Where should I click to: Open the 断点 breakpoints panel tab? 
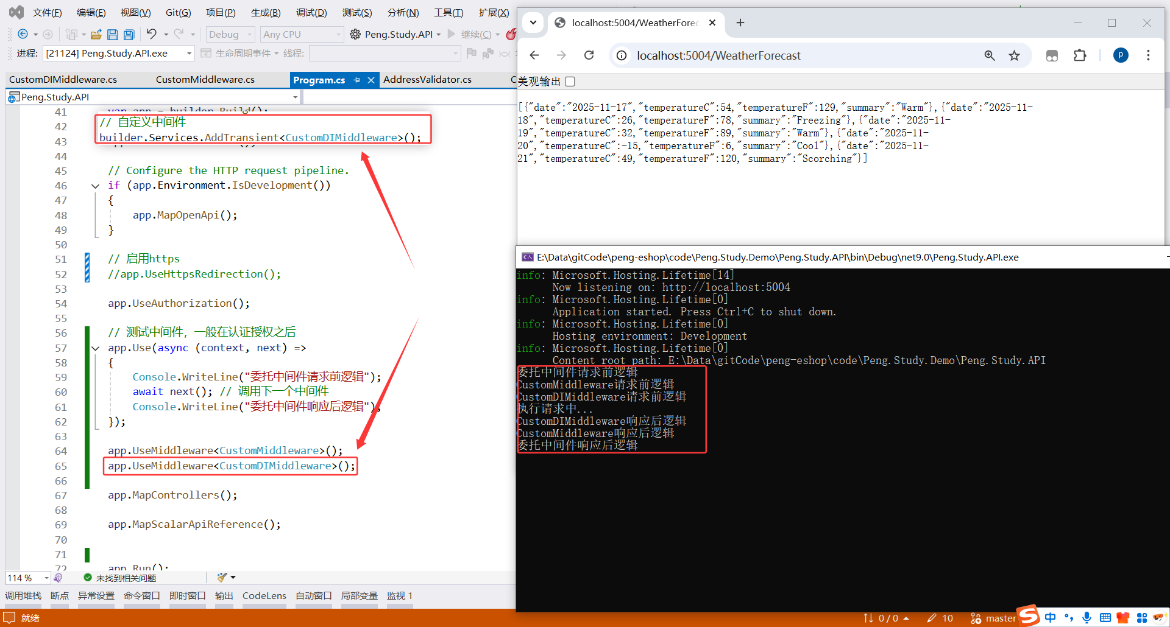(60, 595)
